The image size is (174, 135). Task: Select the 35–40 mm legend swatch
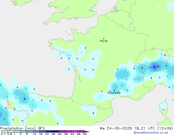point(68,131)
